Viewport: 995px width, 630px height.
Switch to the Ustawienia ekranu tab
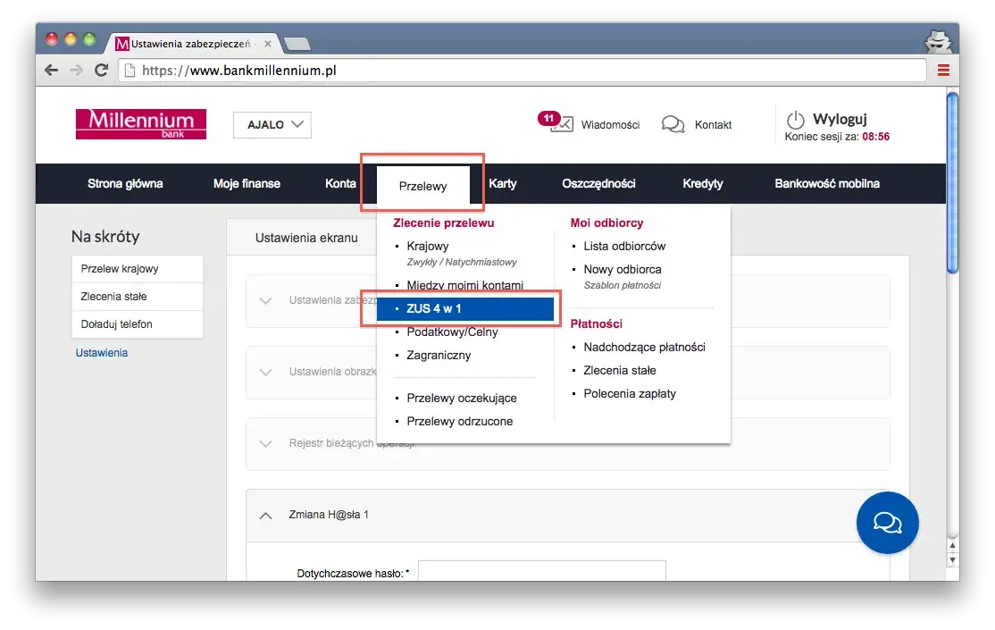point(306,238)
